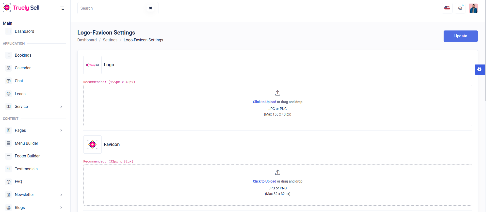This screenshot has width=486, height=212.
Task: Expand the Blogs submenu chevron
Action: (61, 208)
